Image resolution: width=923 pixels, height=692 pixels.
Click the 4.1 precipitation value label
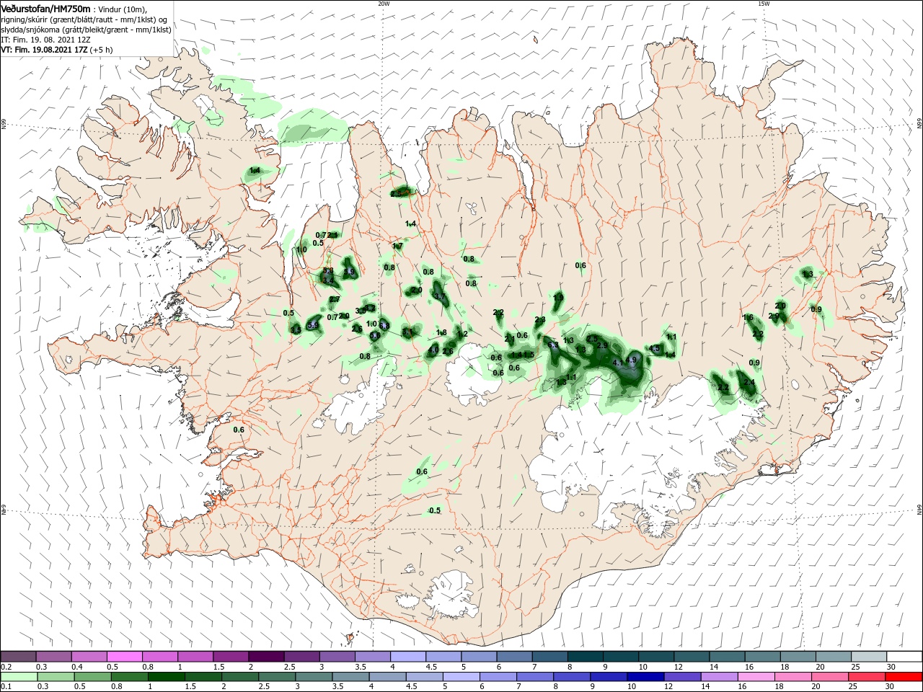coord(618,363)
